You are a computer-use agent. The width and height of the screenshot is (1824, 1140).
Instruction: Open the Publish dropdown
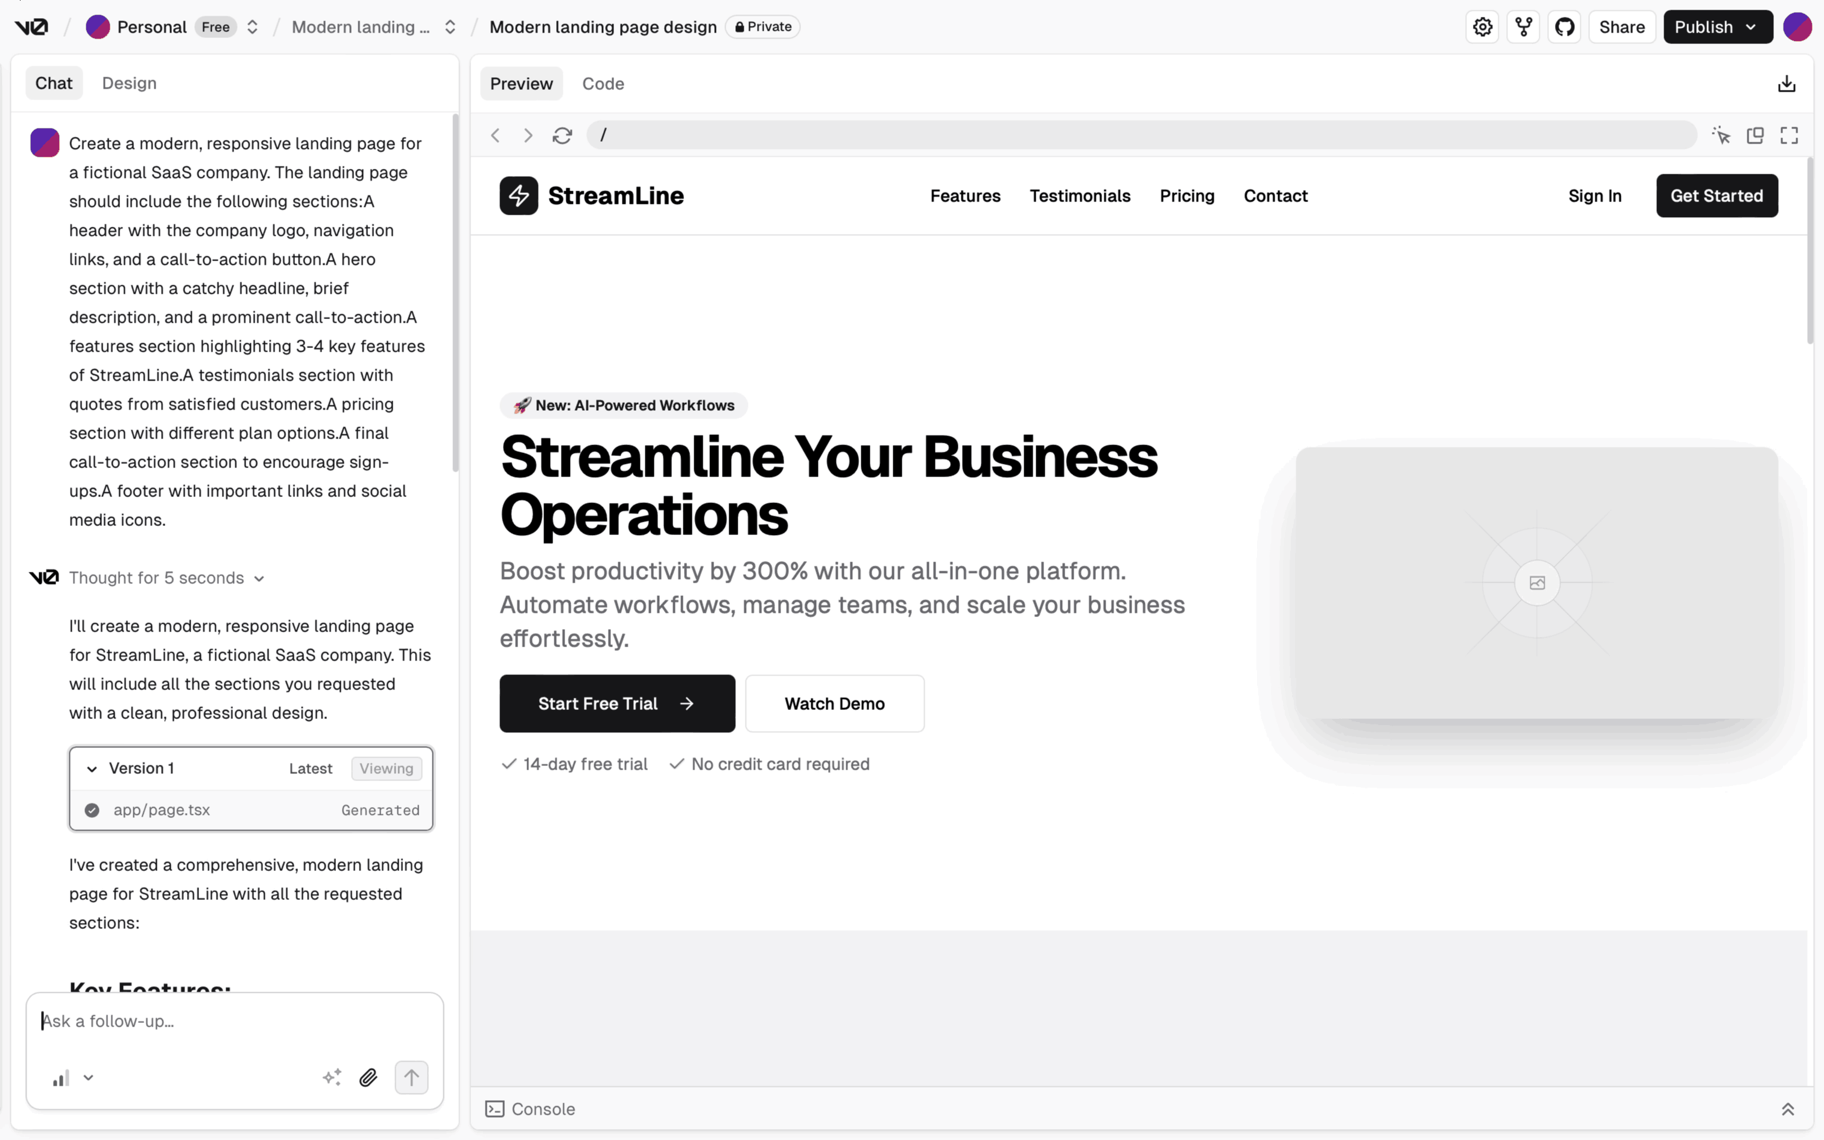(x=1718, y=27)
